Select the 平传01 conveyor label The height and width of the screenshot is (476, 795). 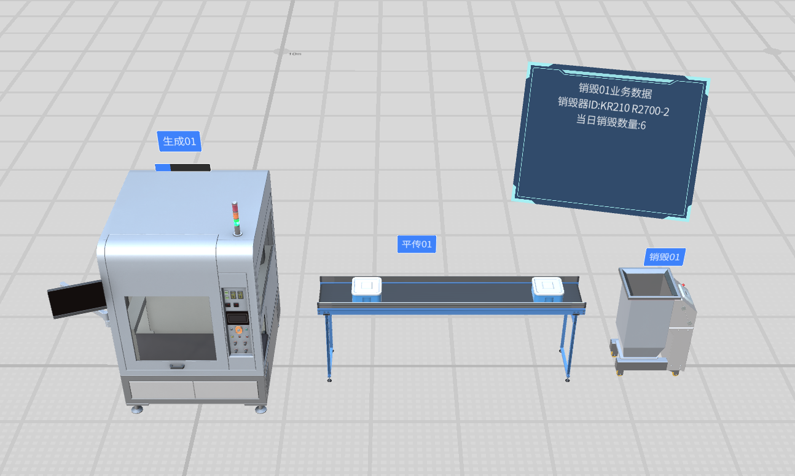click(417, 244)
